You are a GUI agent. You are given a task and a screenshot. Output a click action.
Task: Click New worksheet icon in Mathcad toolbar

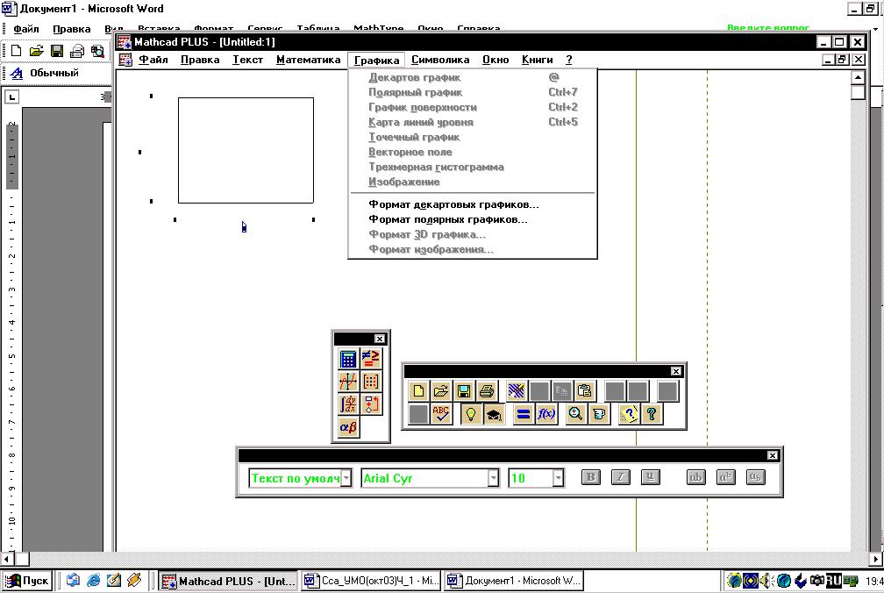pos(418,390)
